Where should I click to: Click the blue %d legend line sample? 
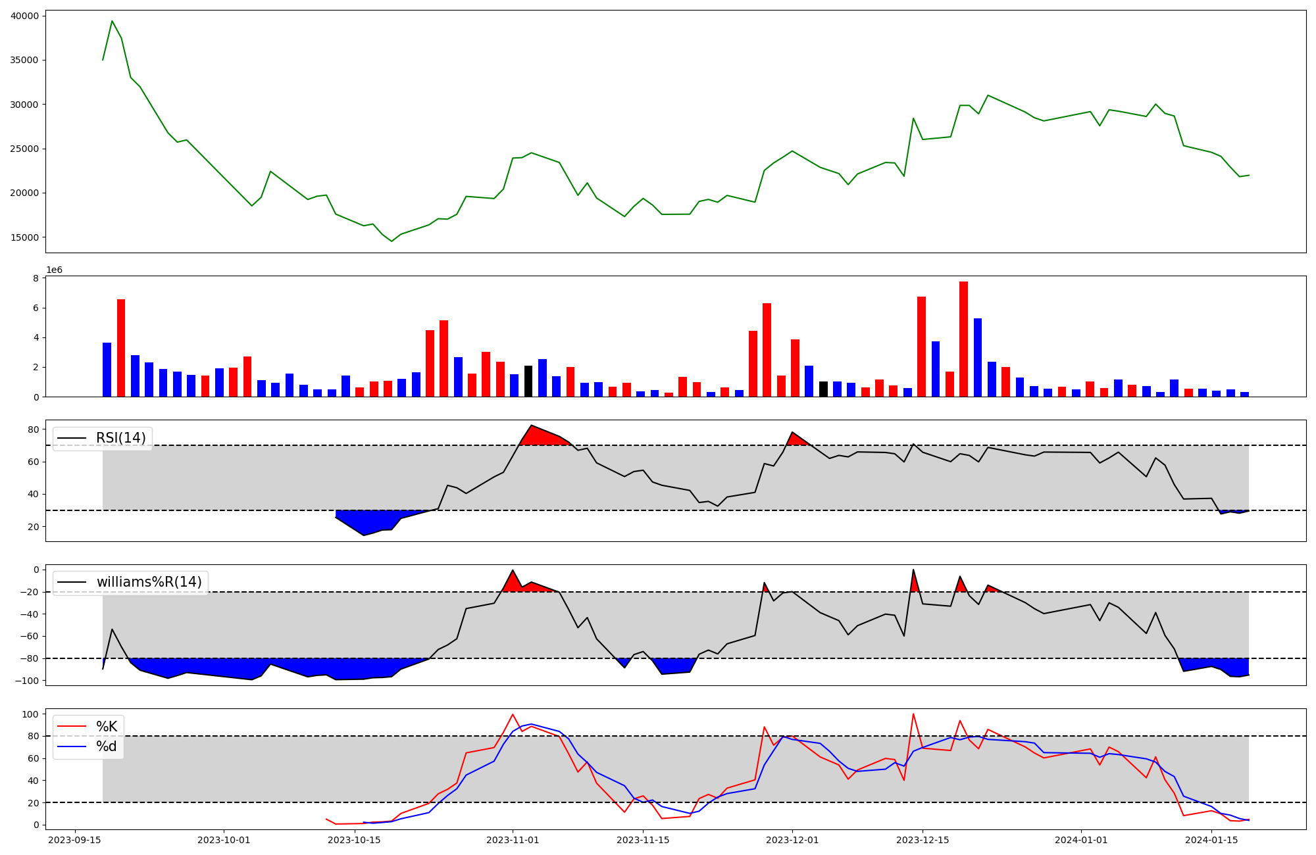(x=72, y=746)
